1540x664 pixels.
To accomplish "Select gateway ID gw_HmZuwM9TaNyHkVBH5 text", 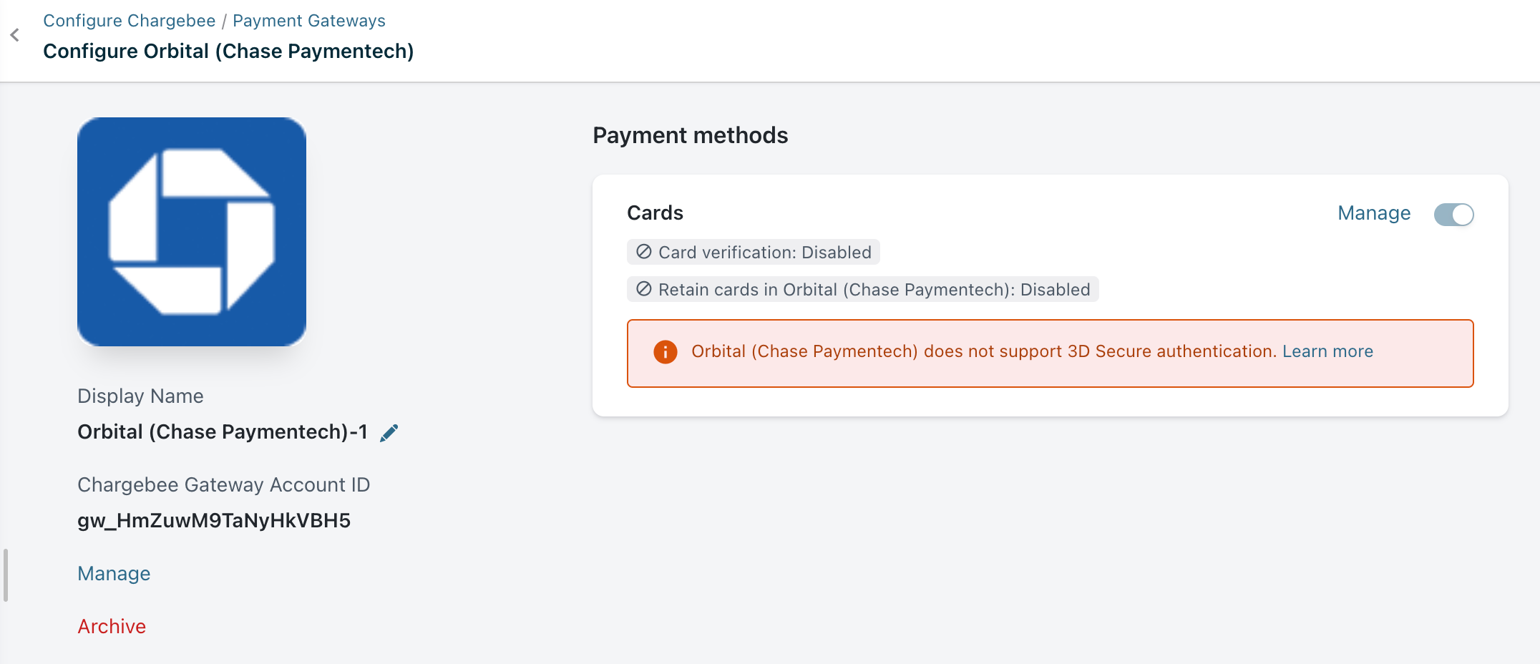I will tap(214, 521).
